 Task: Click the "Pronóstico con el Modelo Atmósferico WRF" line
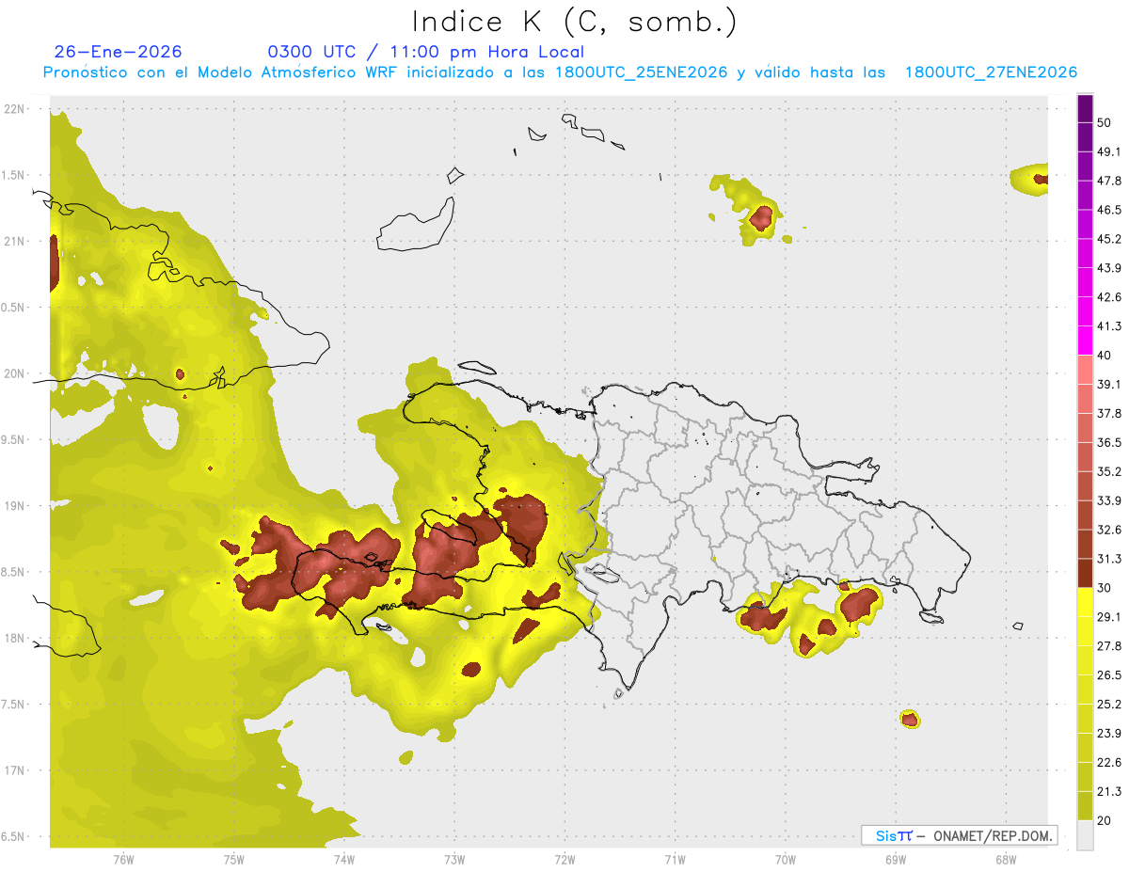tap(560, 72)
